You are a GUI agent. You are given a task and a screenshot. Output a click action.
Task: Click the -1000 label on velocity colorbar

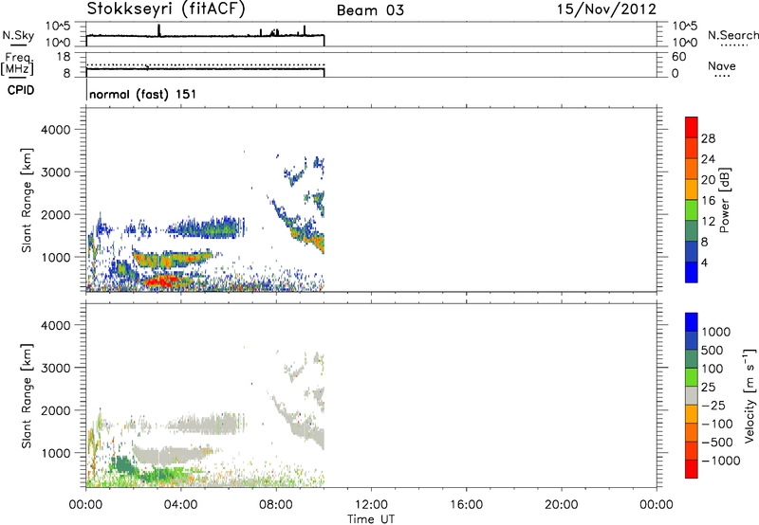(720, 461)
